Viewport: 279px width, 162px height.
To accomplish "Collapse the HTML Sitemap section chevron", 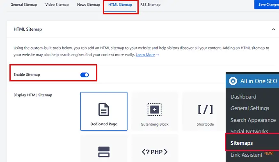I will tap(274, 29).
